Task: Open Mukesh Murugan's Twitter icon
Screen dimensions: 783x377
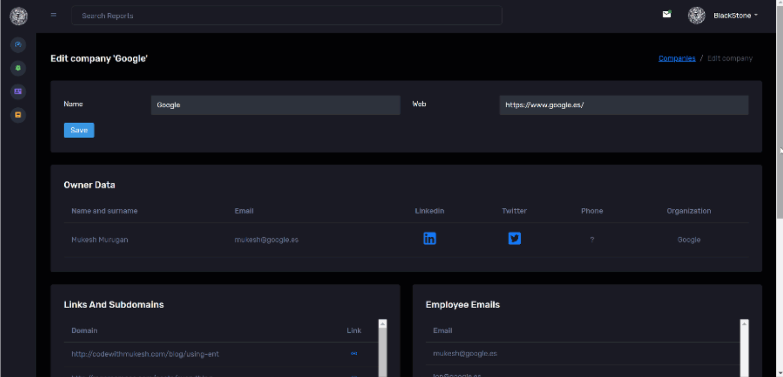Action: pyautogui.click(x=515, y=239)
